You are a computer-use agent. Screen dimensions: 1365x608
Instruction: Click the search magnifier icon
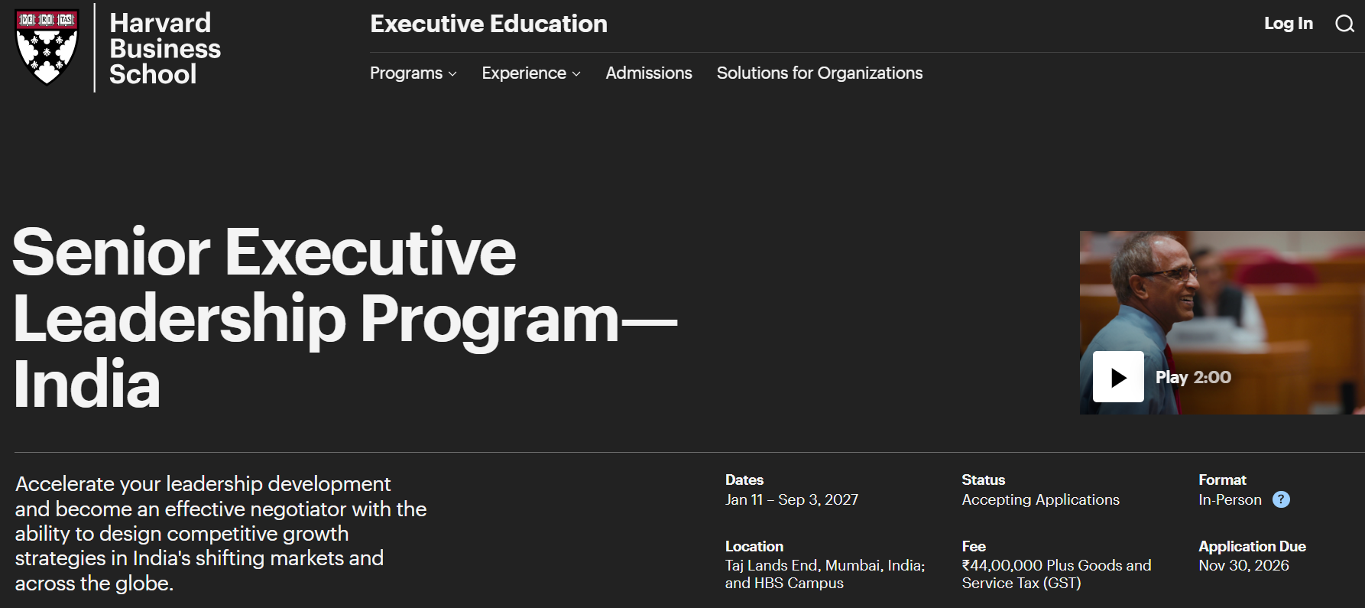click(x=1344, y=24)
